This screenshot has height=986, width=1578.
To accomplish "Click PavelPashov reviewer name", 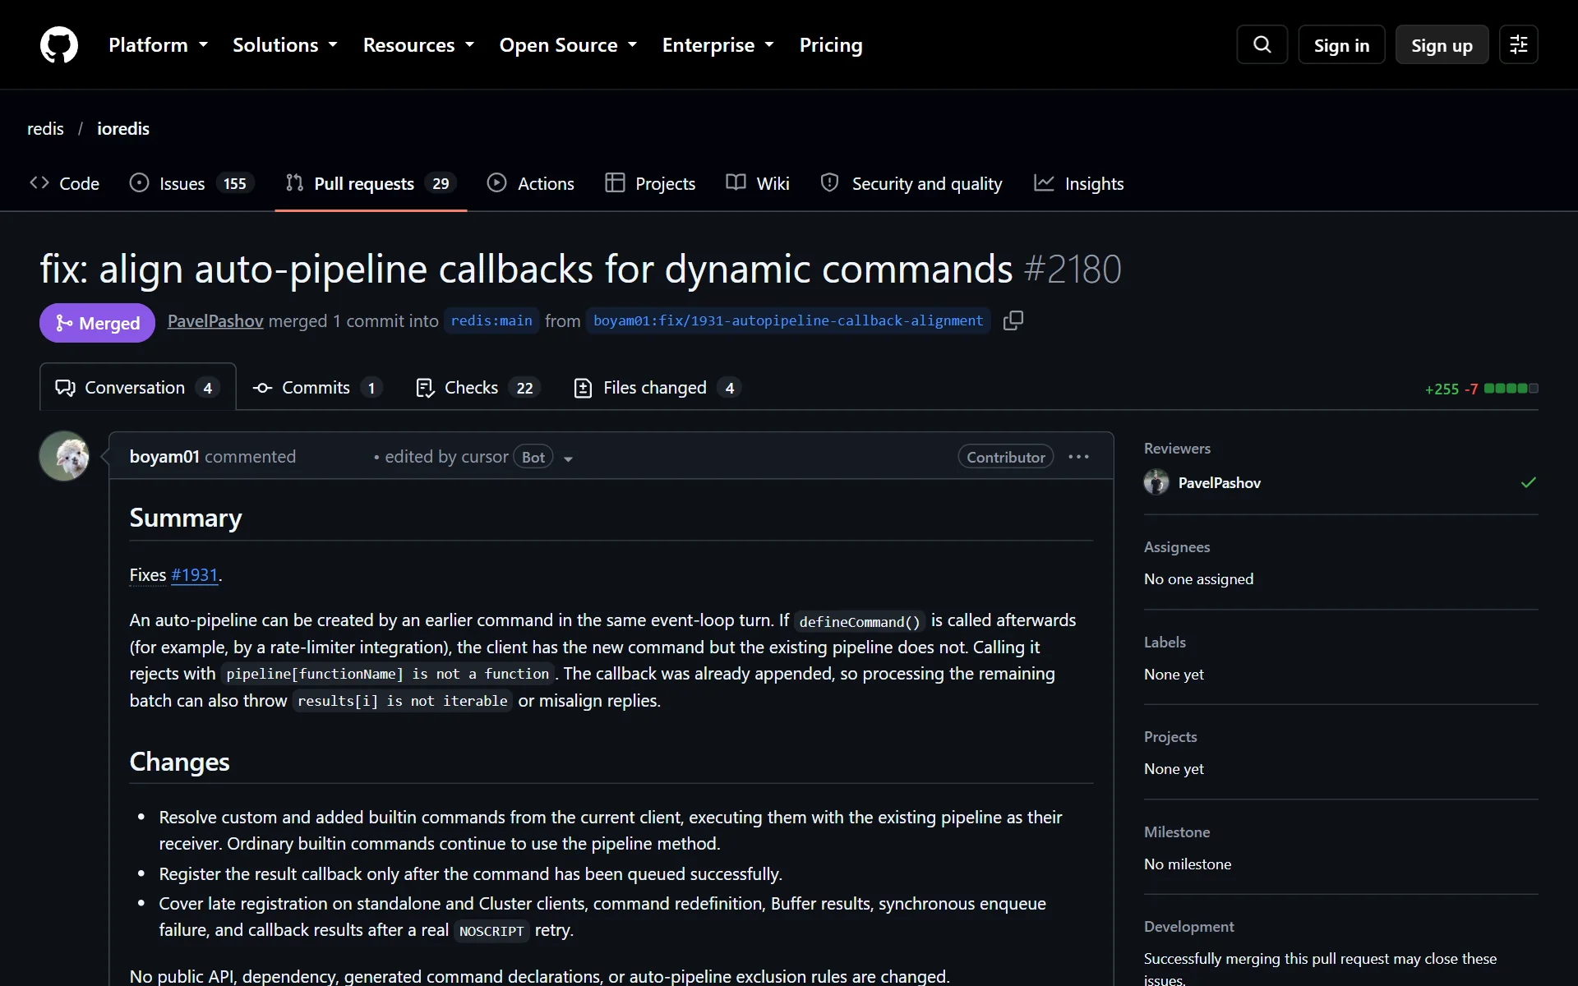I will (1219, 483).
